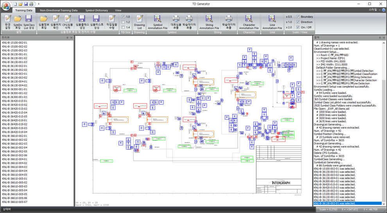
Task: Click the SymDic 로딩 folder icon
Action: click(18, 21)
